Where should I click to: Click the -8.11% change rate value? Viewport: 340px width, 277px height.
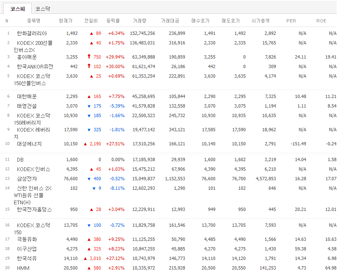click(117, 188)
